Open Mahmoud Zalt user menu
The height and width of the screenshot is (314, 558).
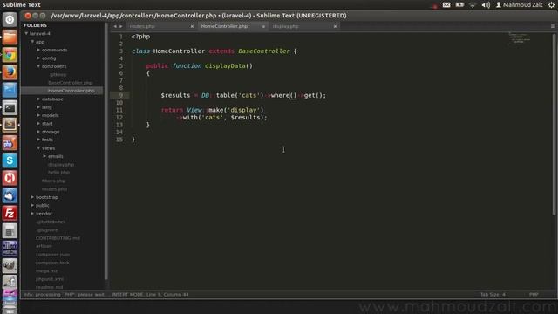(x=520, y=4)
